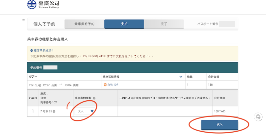Click the Taiwan Railway logo emblem
The height and width of the screenshot is (137, 266).
coord(32,5)
